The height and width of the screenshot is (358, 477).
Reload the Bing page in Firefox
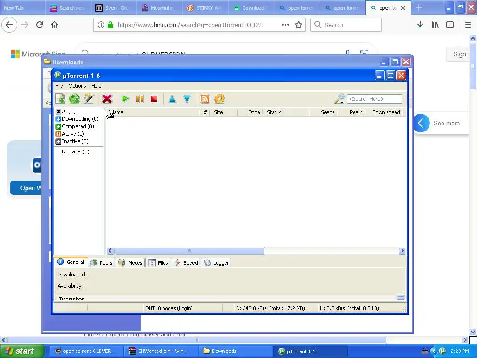click(x=40, y=25)
